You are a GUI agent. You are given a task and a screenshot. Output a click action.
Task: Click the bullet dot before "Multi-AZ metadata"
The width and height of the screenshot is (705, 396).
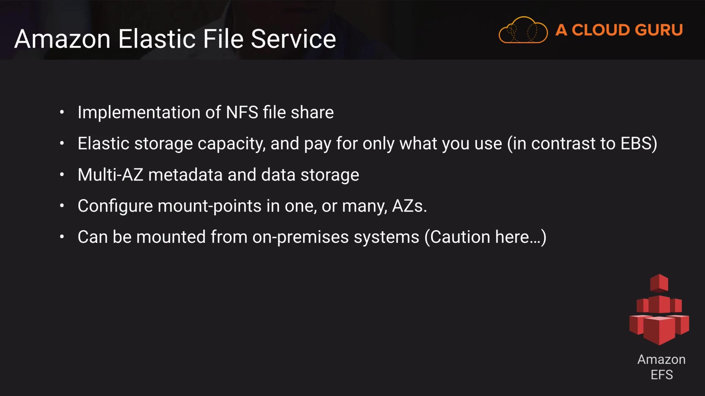[x=62, y=175]
